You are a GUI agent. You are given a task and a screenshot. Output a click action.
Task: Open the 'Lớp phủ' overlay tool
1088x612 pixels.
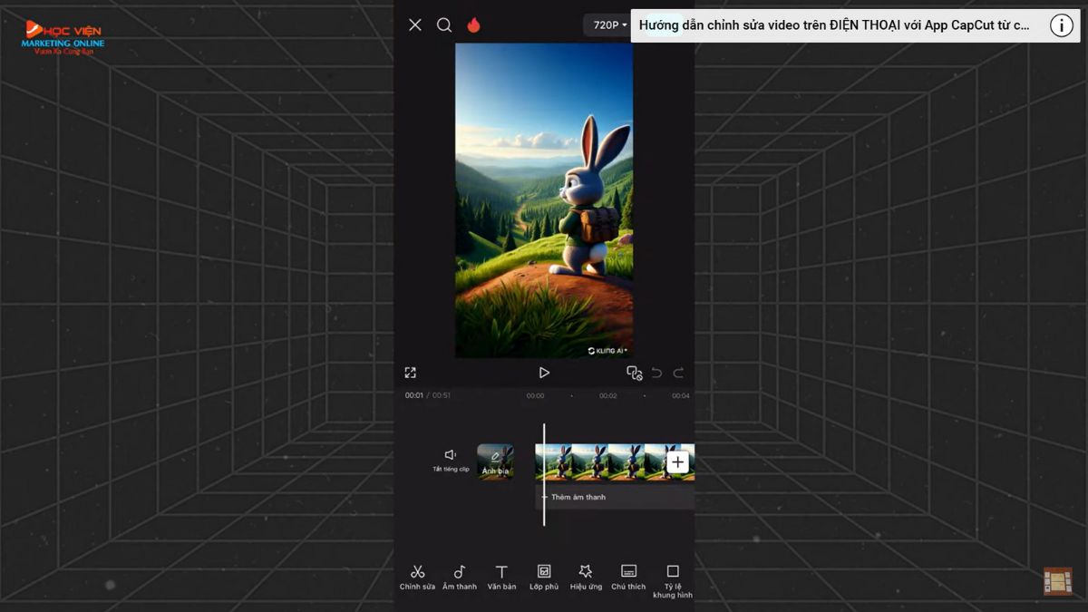[544, 577]
